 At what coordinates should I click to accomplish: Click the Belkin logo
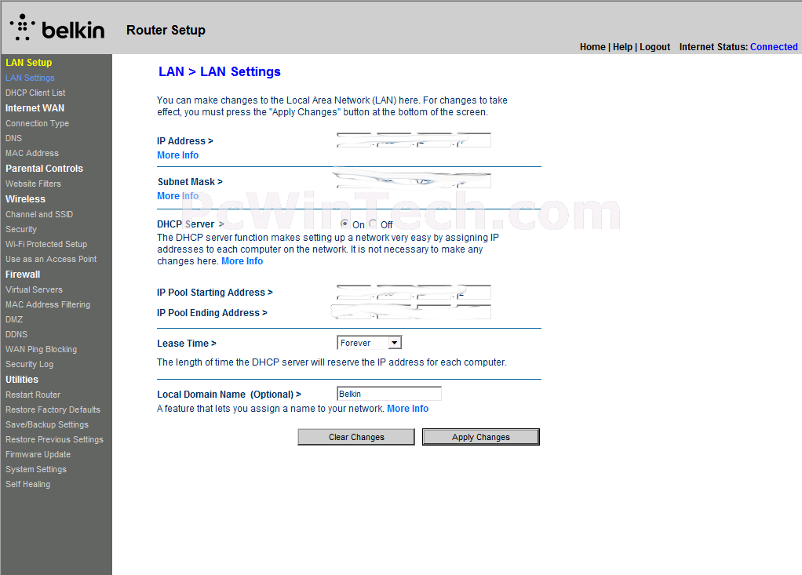click(x=57, y=28)
